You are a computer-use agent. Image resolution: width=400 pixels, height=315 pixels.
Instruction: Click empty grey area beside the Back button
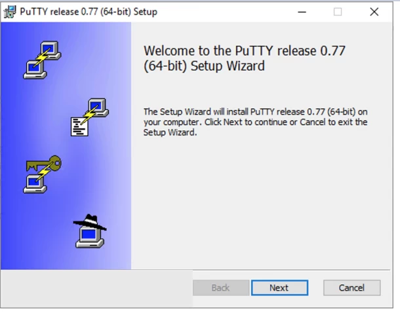96,288
